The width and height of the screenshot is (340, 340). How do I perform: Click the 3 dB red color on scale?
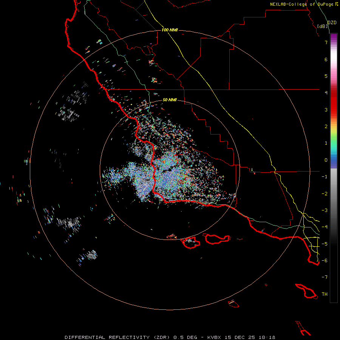click(334, 110)
